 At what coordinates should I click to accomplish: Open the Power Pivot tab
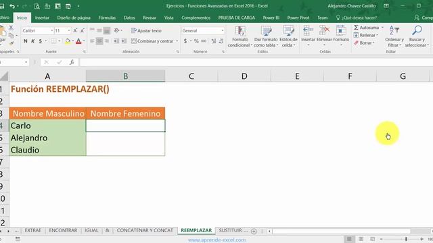(298, 18)
